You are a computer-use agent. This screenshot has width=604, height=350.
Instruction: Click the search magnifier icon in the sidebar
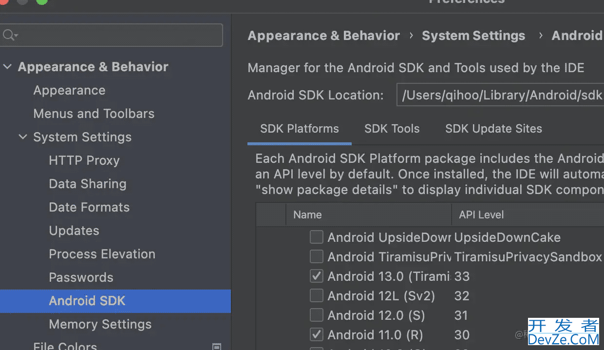[9, 36]
